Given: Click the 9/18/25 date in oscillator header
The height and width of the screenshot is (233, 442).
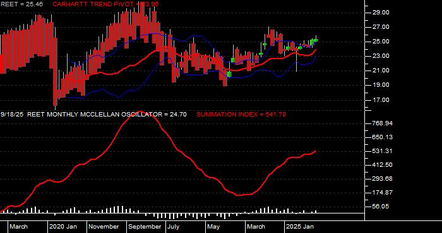Looking at the screenshot, I should [x=12, y=115].
